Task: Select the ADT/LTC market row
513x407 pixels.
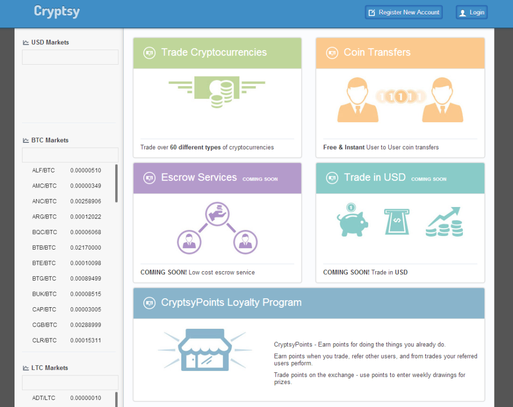Action: tap(67, 398)
